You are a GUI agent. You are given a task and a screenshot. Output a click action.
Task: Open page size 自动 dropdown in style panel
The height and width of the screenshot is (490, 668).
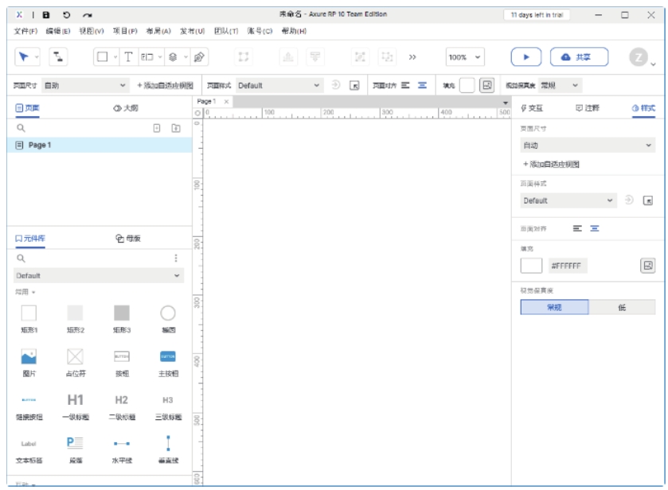[587, 146]
